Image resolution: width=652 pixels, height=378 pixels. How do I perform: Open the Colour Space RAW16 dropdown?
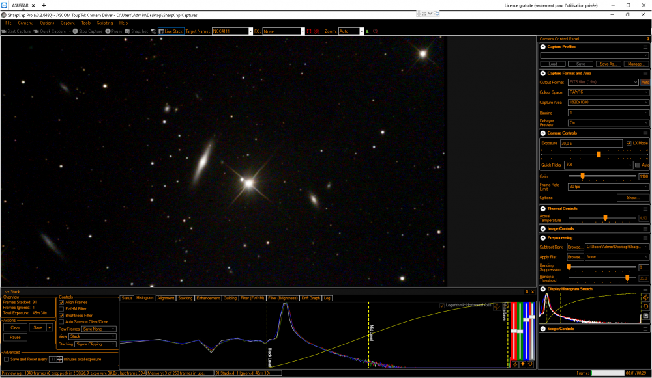point(608,92)
